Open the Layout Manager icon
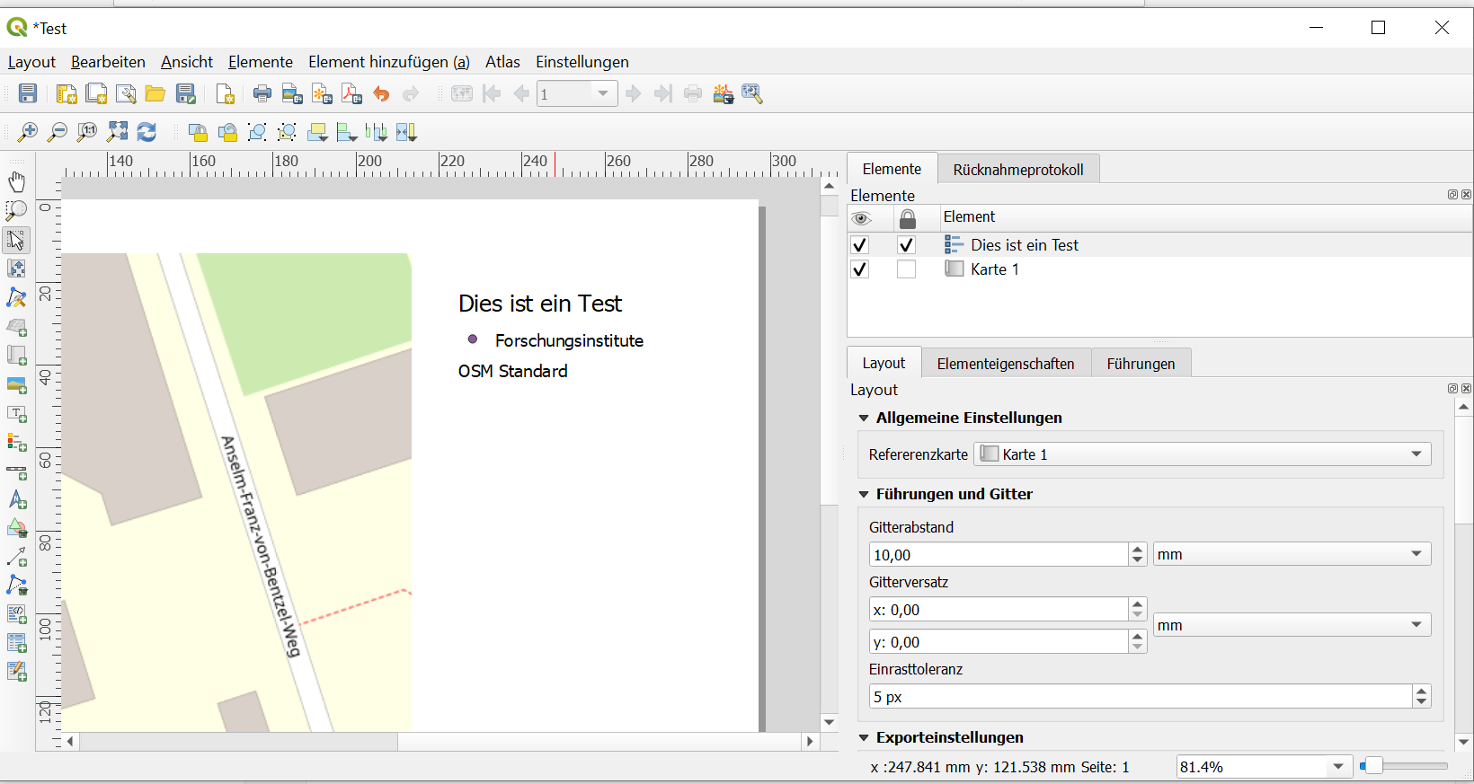The width and height of the screenshot is (1474, 784). coord(126,93)
